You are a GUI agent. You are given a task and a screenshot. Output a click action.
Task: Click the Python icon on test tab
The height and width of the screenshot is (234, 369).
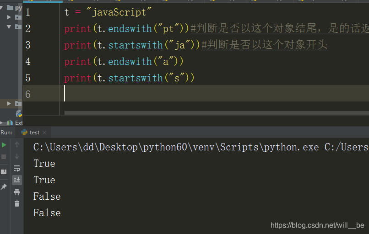(24, 132)
